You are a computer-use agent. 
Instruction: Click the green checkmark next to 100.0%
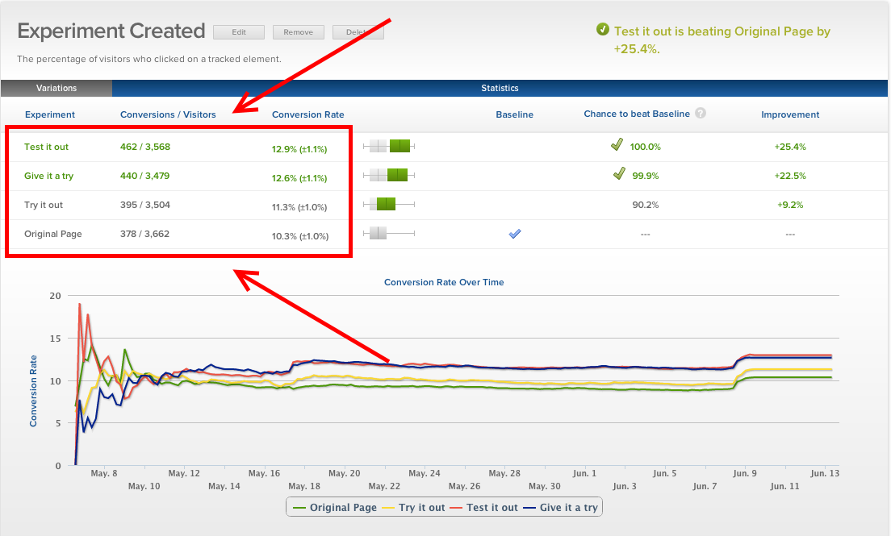click(617, 144)
